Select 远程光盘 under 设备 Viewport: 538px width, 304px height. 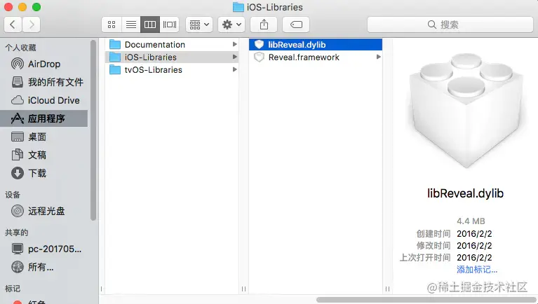pos(44,211)
